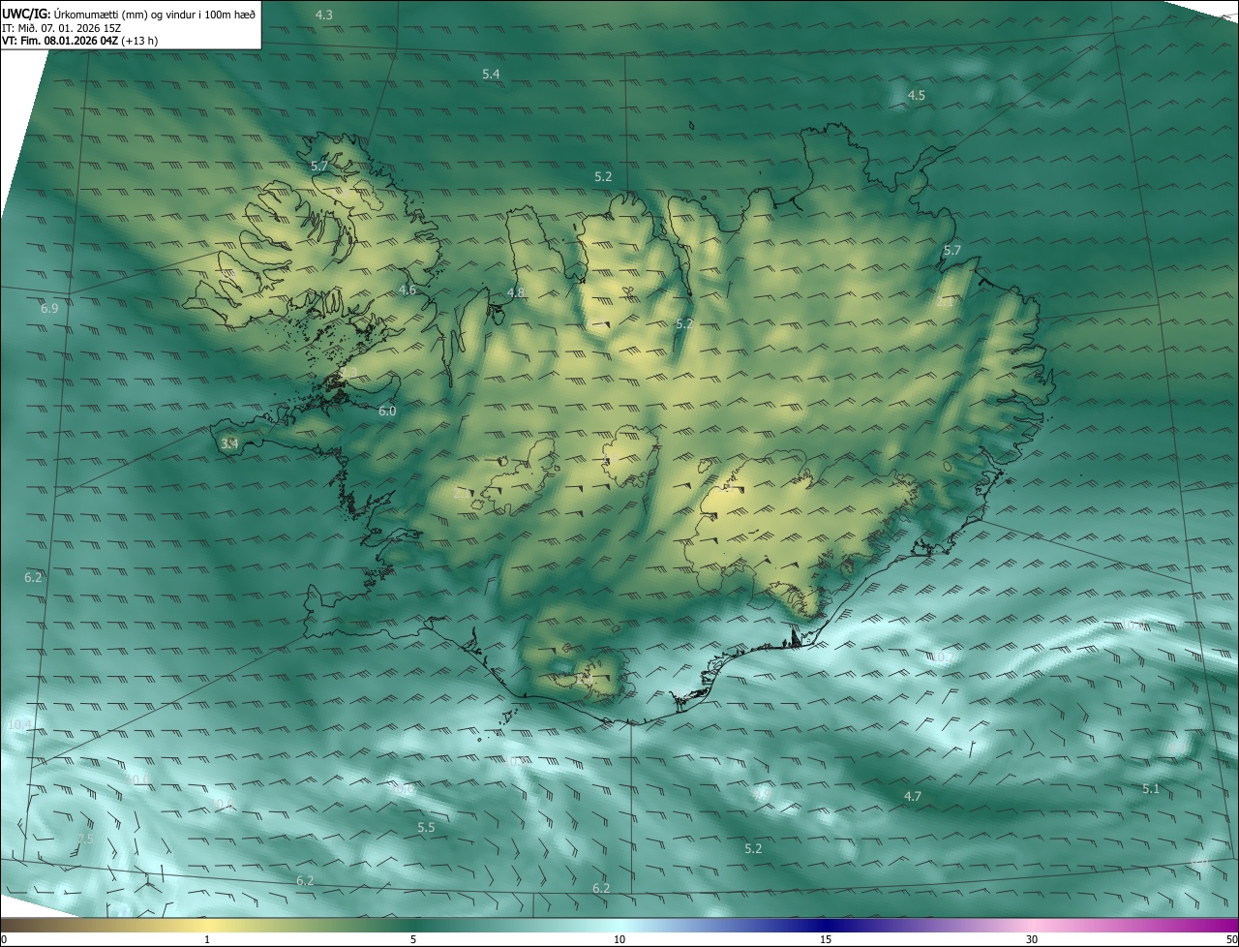Click the map value label '4.8'

point(516,292)
